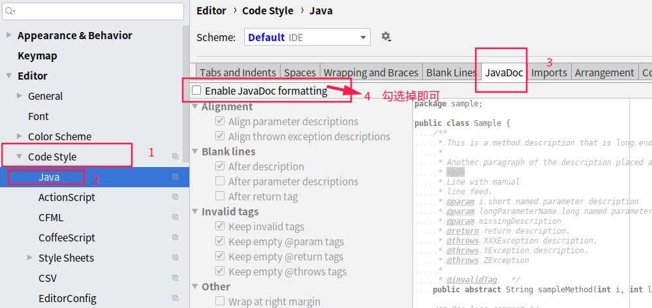
Task: Open the Scheme Default IDE dropdown
Action: (307, 37)
